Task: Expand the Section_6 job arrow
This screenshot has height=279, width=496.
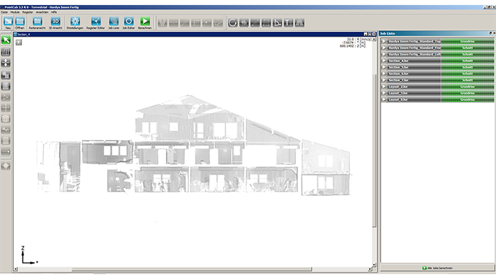Action: (x=384, y=74)
